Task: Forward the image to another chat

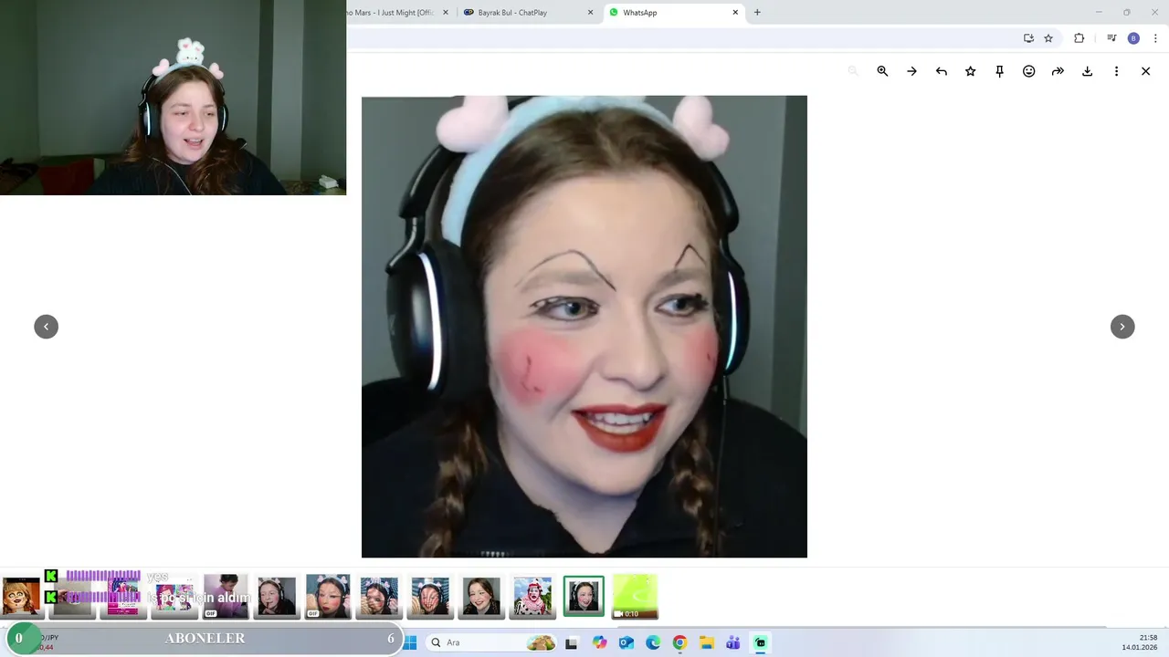Action: pos(1058,71)
